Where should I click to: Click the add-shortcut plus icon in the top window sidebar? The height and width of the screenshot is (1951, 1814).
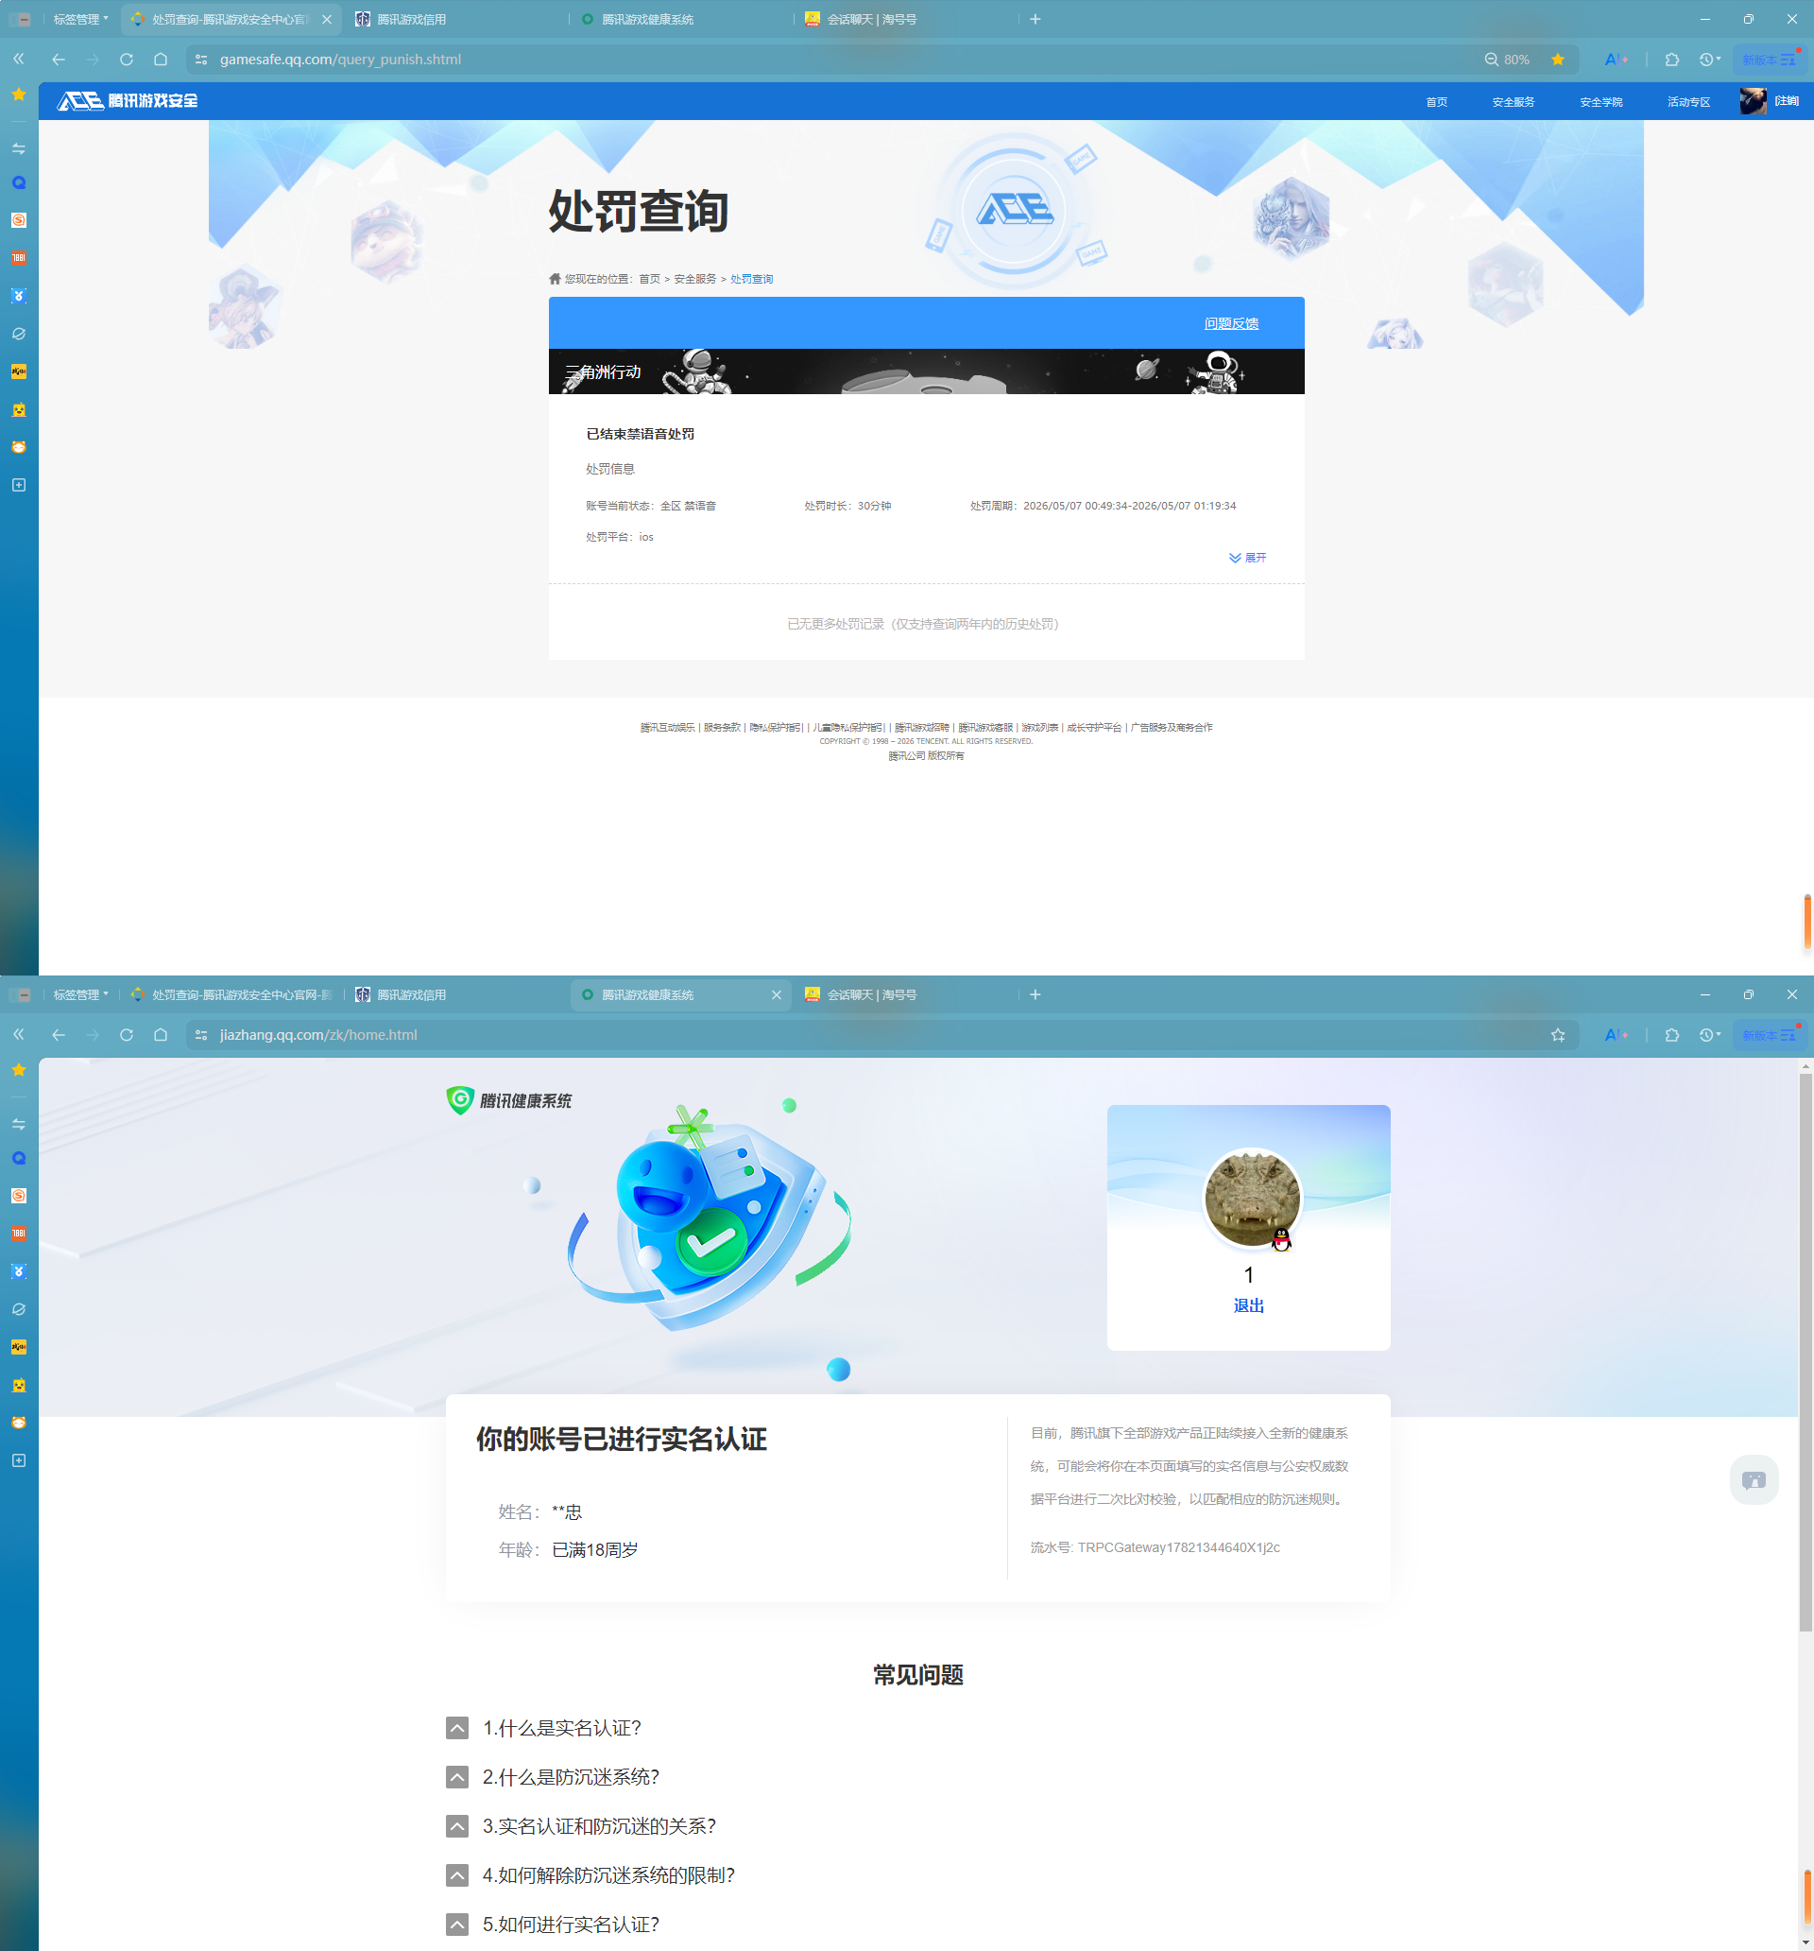point(19,485)
